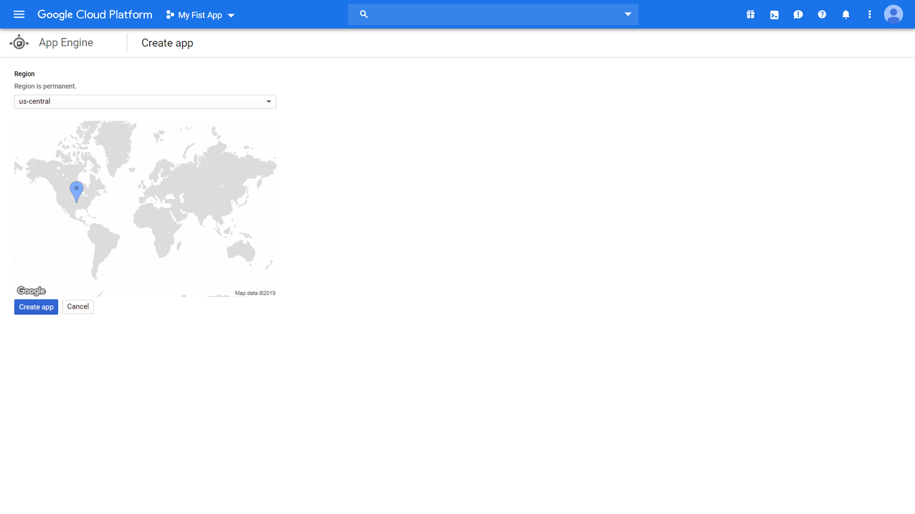
Task: Click the Google Cloud Platform logo text
Action: click(95, 15)
